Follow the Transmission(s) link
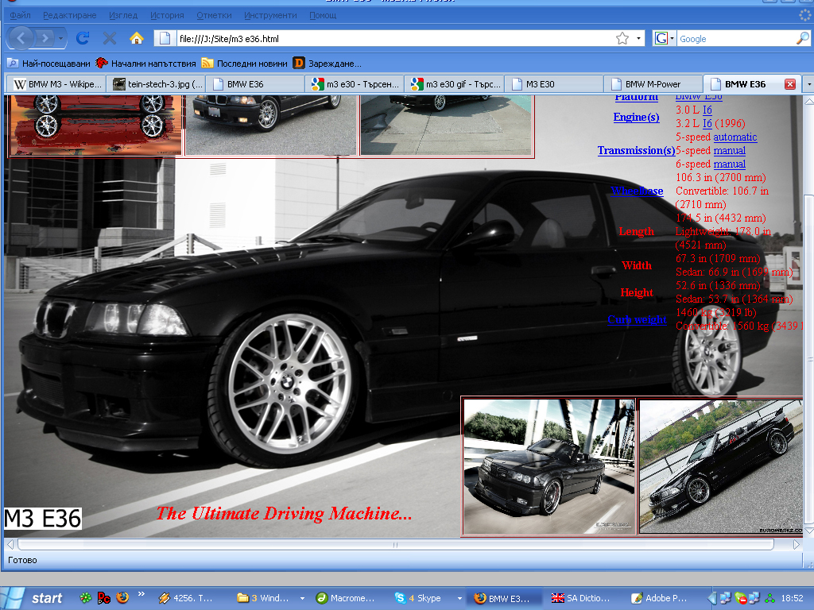Image resolution: width=814 pixels, height=610 pixels. click(636, 150)
